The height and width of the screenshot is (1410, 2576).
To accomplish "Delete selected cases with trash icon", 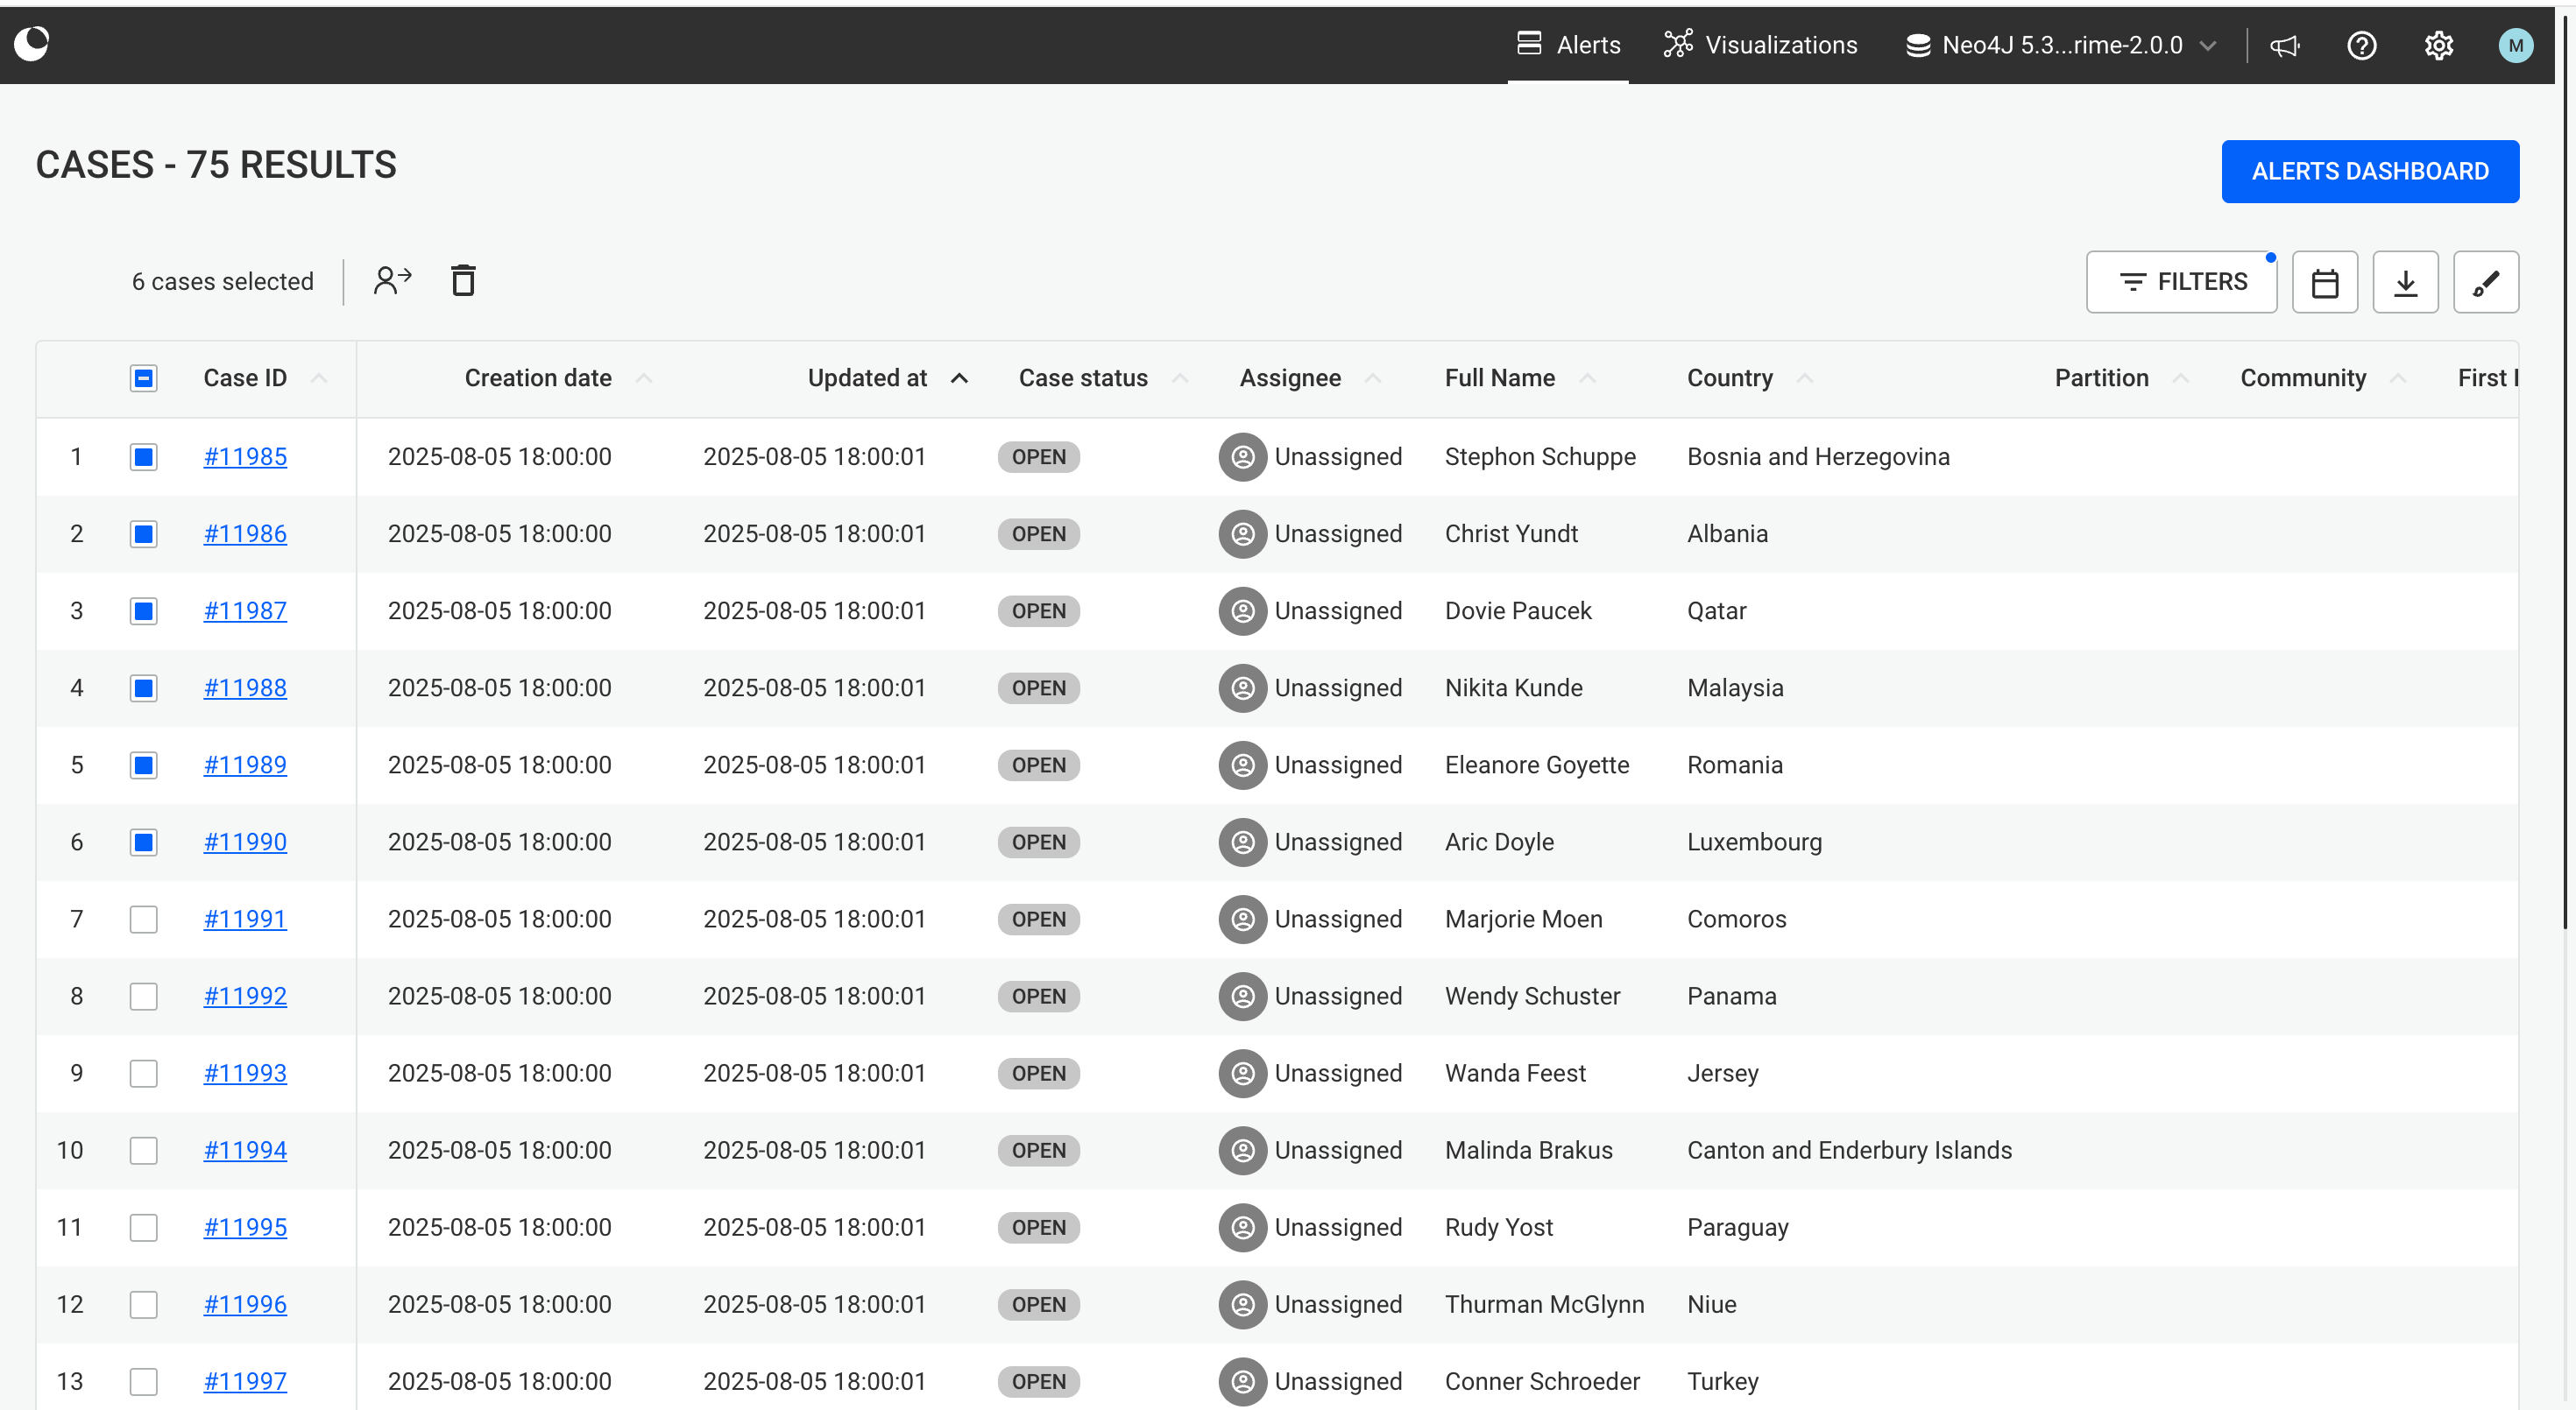I will (463, 281).
